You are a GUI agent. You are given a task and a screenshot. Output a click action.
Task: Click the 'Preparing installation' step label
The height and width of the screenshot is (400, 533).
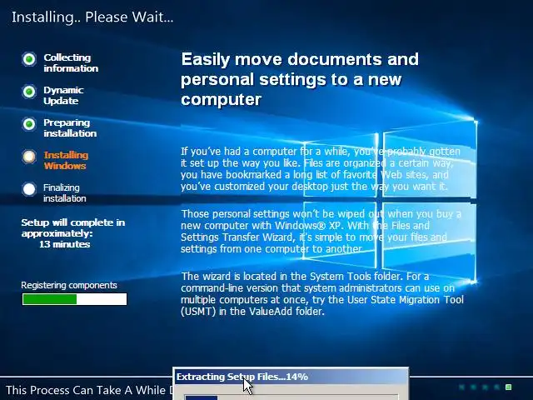coord(70,127)
